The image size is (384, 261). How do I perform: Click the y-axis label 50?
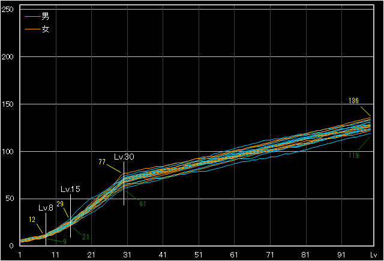pos(10,199)
